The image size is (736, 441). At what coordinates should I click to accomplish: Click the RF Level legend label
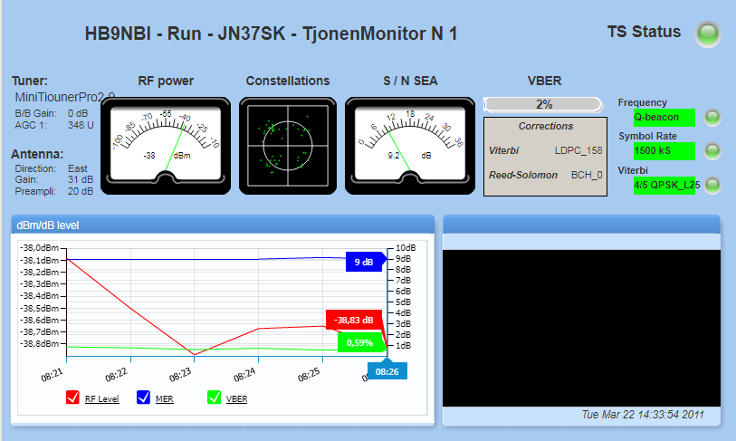pyautogui.click(x=101, y=398)
